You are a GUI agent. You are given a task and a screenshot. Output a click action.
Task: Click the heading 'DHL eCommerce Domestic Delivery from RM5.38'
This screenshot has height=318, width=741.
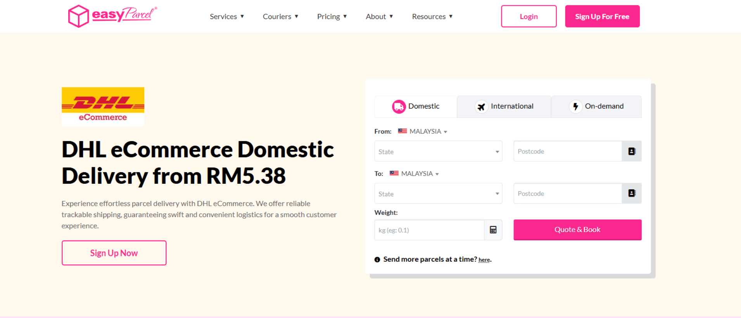click(198, 162)
